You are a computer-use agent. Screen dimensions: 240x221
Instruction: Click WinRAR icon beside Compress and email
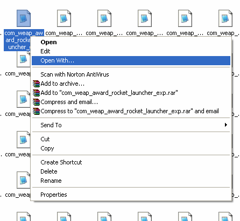(x=36, y=102)
